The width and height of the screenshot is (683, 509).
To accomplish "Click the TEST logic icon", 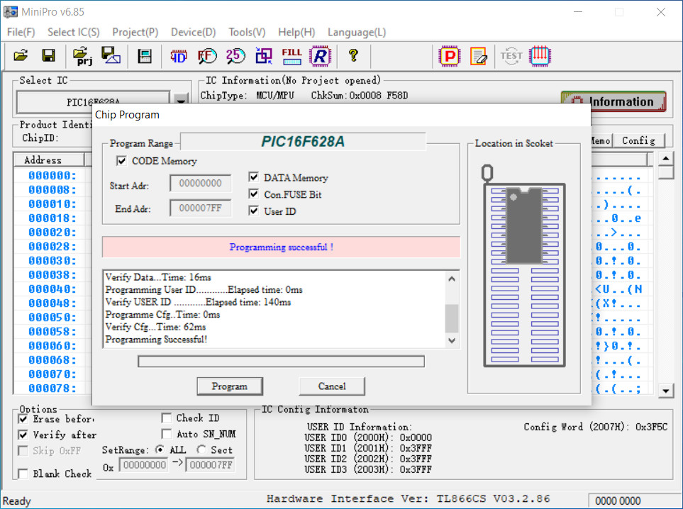I will [511, 56].
